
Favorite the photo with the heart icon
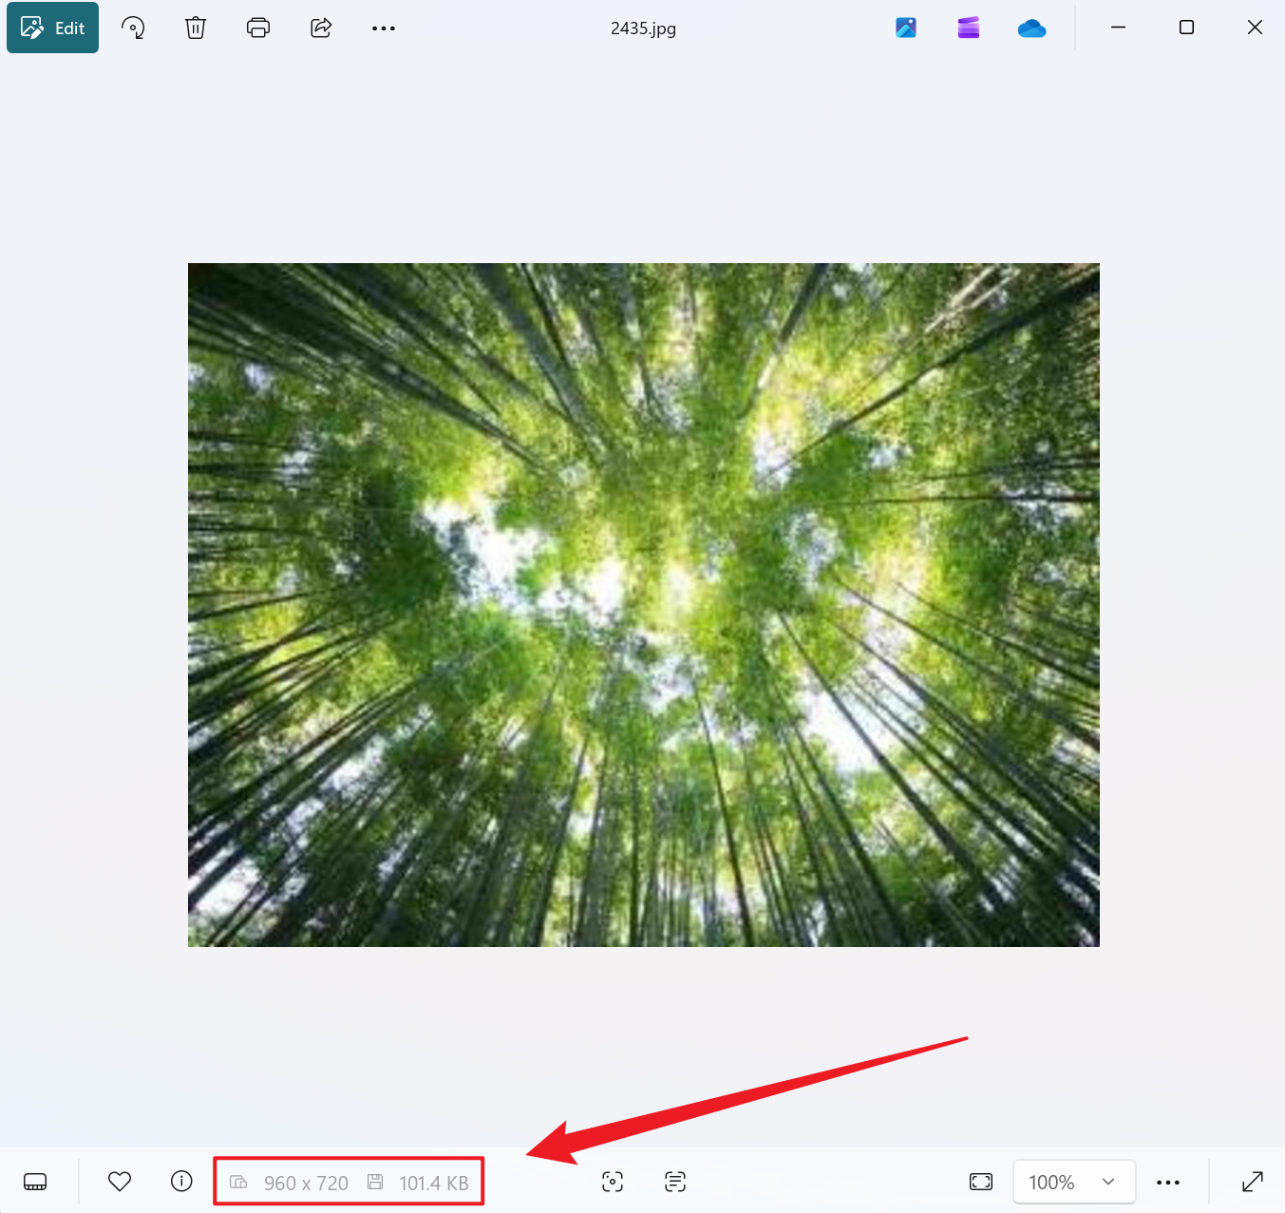point(120,1182)
